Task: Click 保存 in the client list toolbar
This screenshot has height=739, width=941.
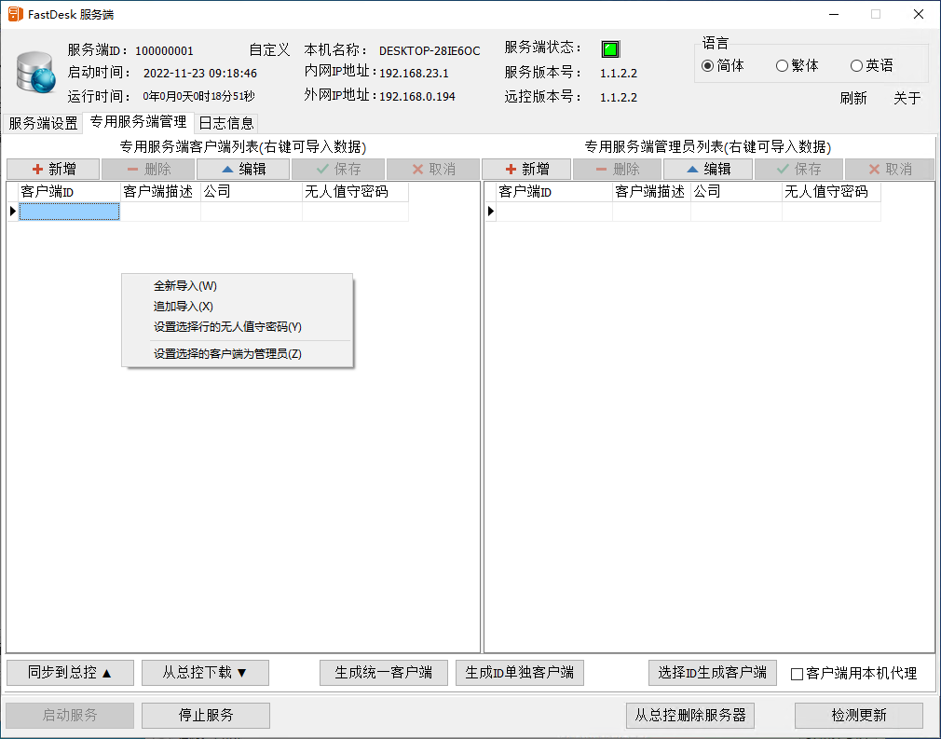Action: point(338,170)
